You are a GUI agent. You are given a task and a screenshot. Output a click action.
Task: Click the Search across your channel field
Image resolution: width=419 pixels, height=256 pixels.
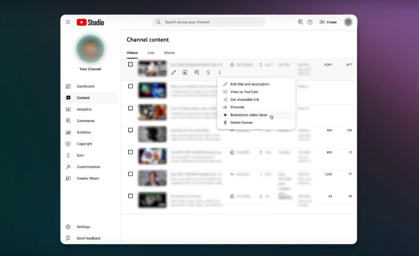coord(209,22)
